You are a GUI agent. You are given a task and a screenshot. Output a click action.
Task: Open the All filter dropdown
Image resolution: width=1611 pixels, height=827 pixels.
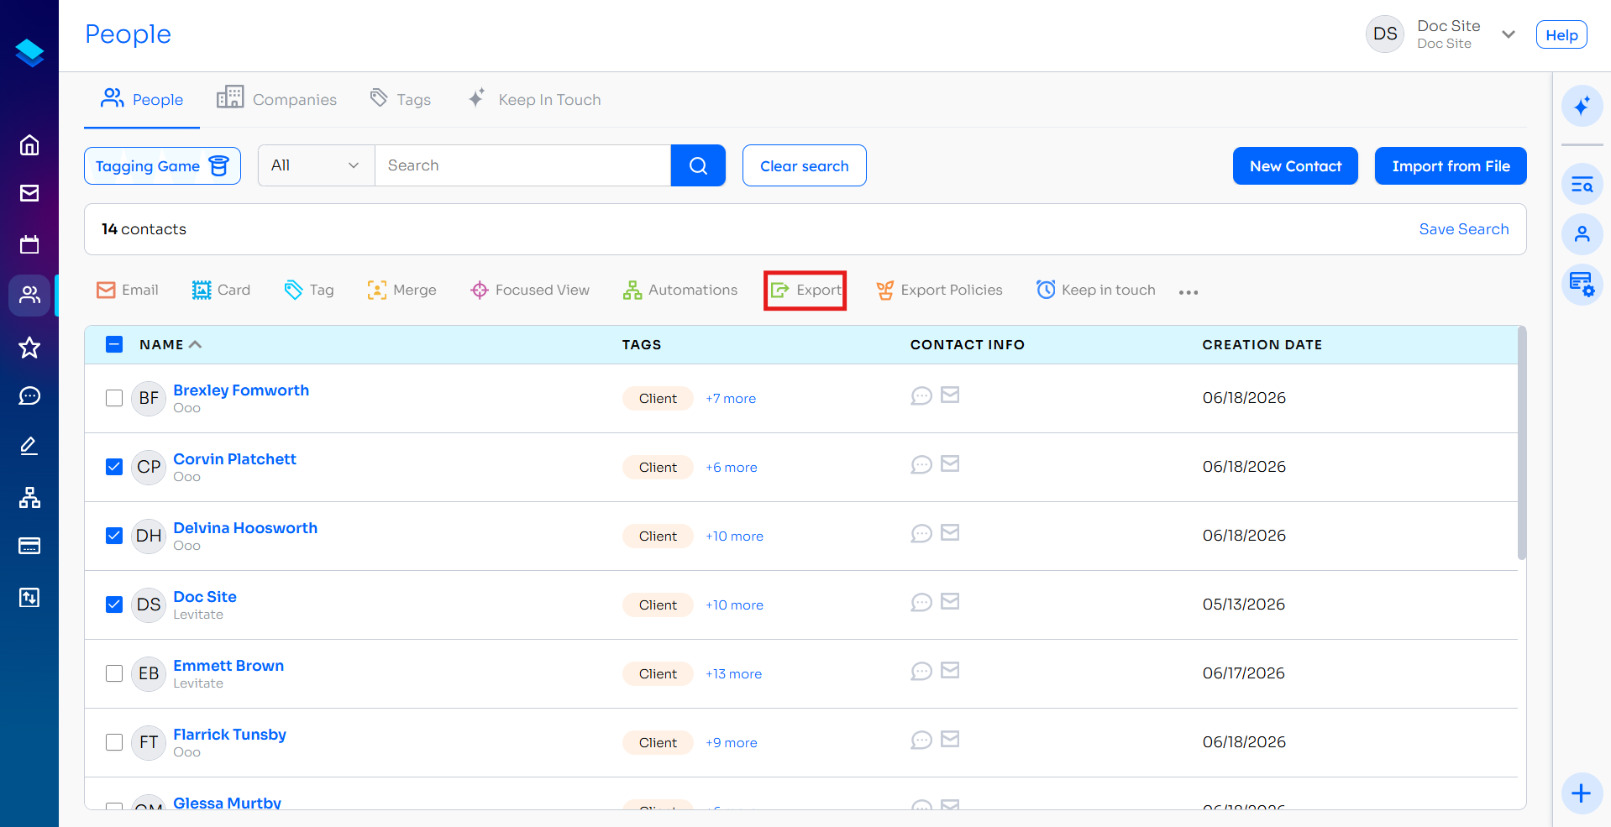pos(316,165)
